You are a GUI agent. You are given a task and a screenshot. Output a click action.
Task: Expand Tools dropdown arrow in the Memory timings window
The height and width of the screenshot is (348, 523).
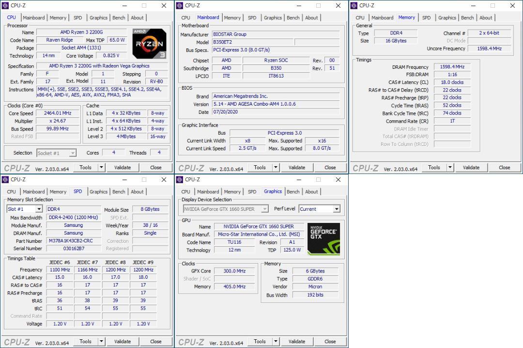[x=450, y=168]
